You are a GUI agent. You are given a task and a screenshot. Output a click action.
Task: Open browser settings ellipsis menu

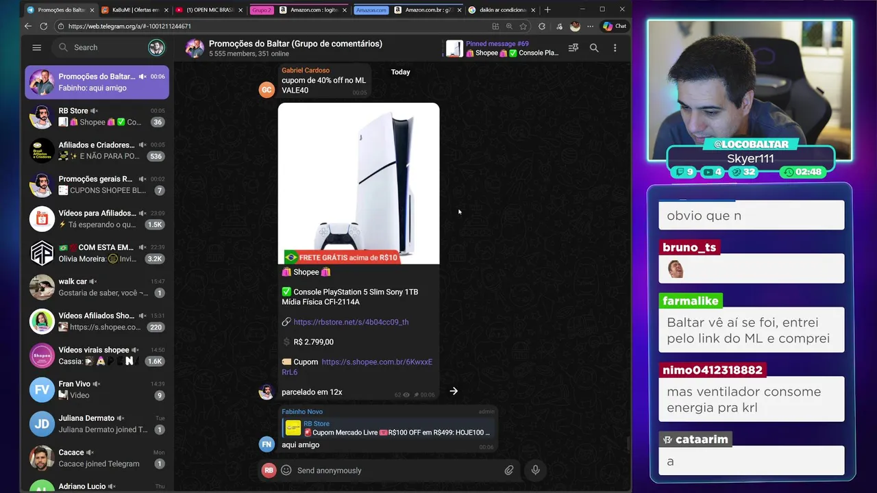pos(590,26)
